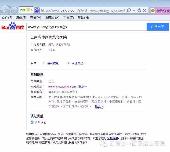Click the 更多>> link

[83, 87]
